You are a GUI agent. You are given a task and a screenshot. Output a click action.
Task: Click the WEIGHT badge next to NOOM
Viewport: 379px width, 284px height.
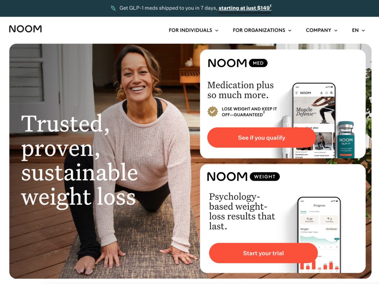pos(265,177)
